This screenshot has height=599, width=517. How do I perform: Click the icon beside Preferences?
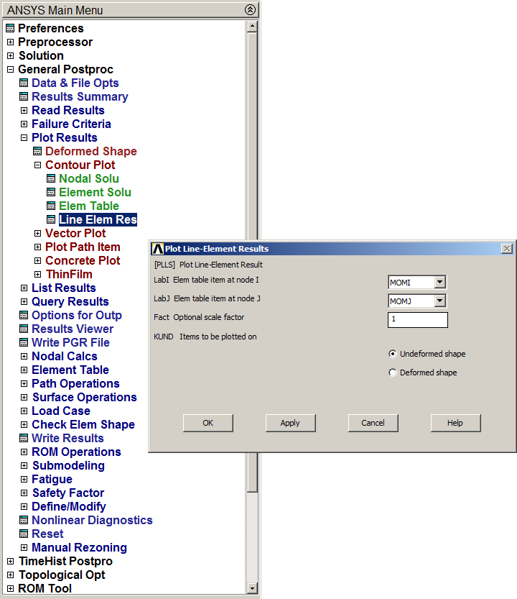pyautogui.click(x=10, y=29)
